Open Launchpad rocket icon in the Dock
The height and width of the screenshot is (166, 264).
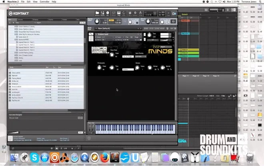pos(24,158)
